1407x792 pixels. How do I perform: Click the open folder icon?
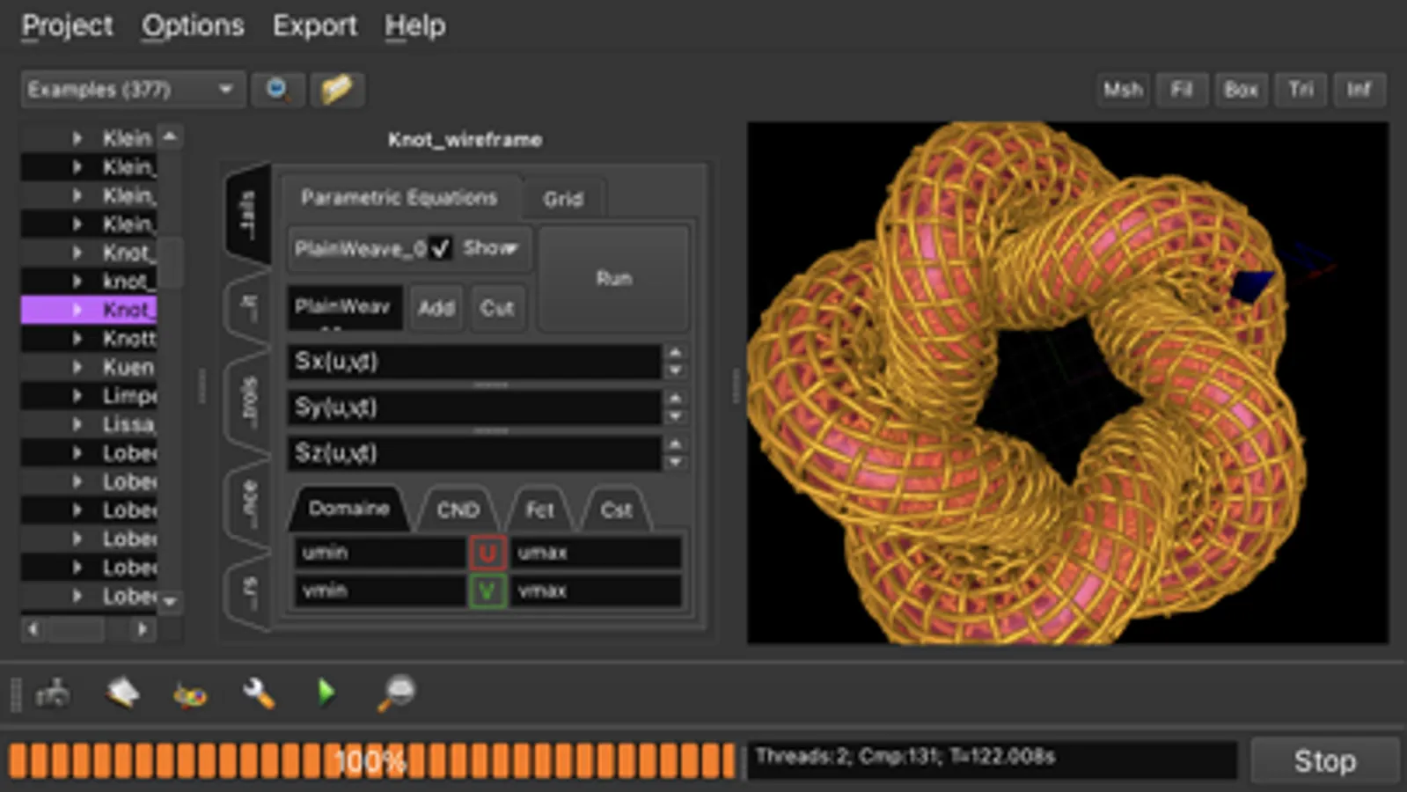pos(336,90)
